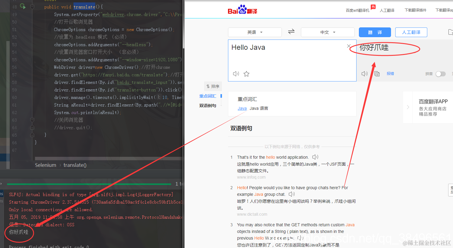Click the 排序 sort button
The image size is (453, 248).
point(213,86)
